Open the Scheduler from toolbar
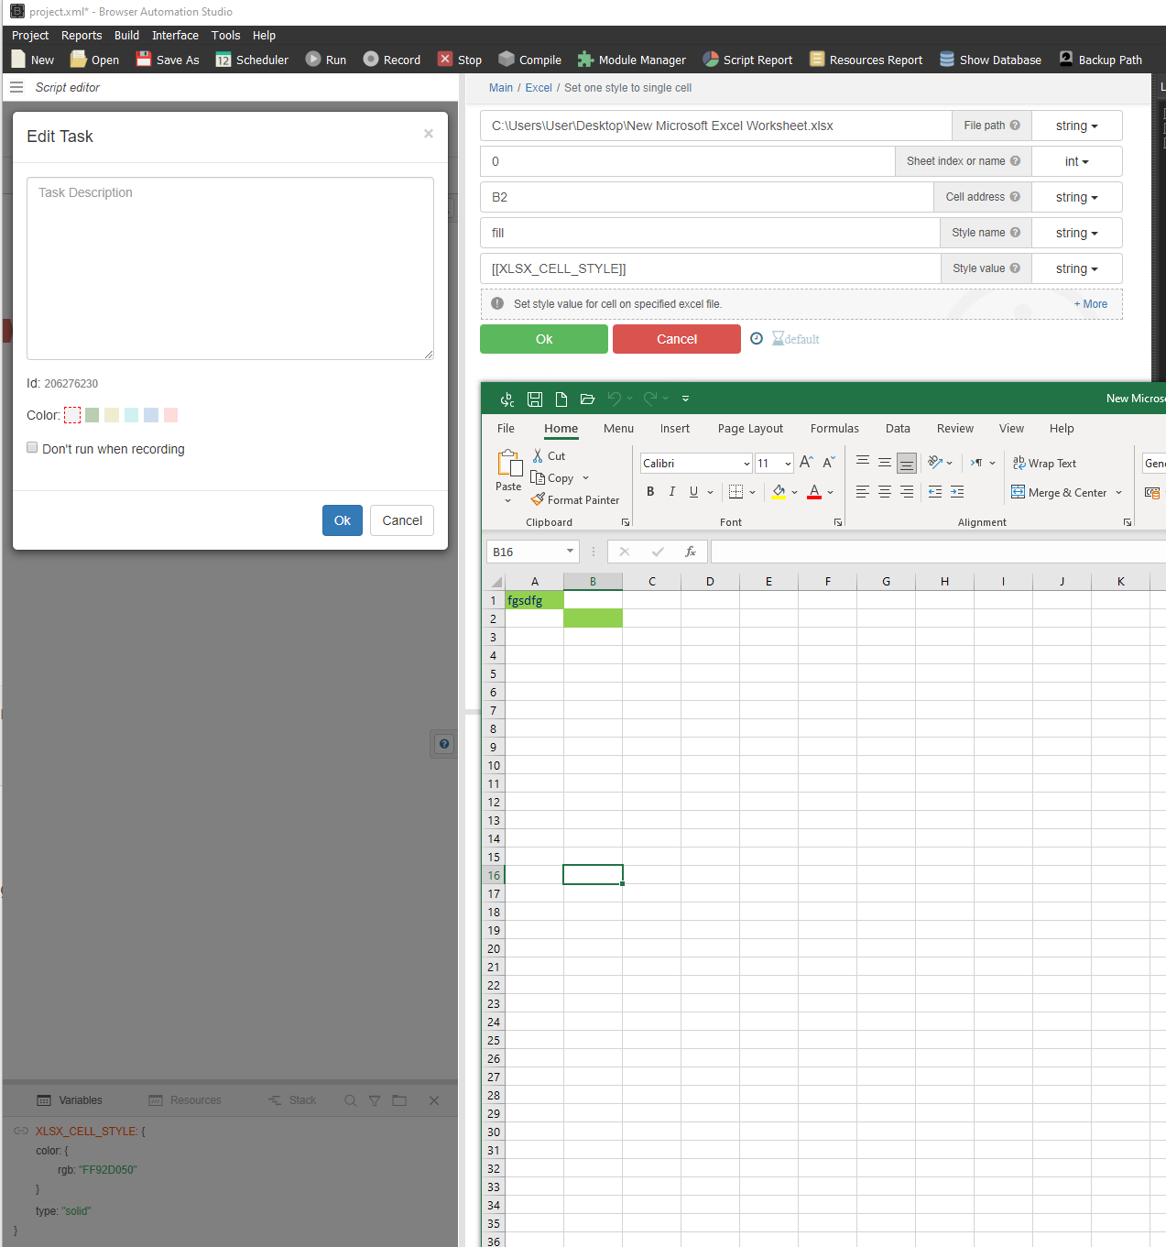This screenshot has width=1166, height=1247. point(223,60)
